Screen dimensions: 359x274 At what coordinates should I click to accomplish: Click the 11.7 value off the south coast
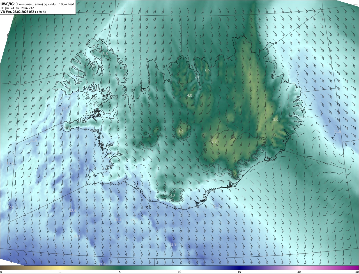point(216,207)
